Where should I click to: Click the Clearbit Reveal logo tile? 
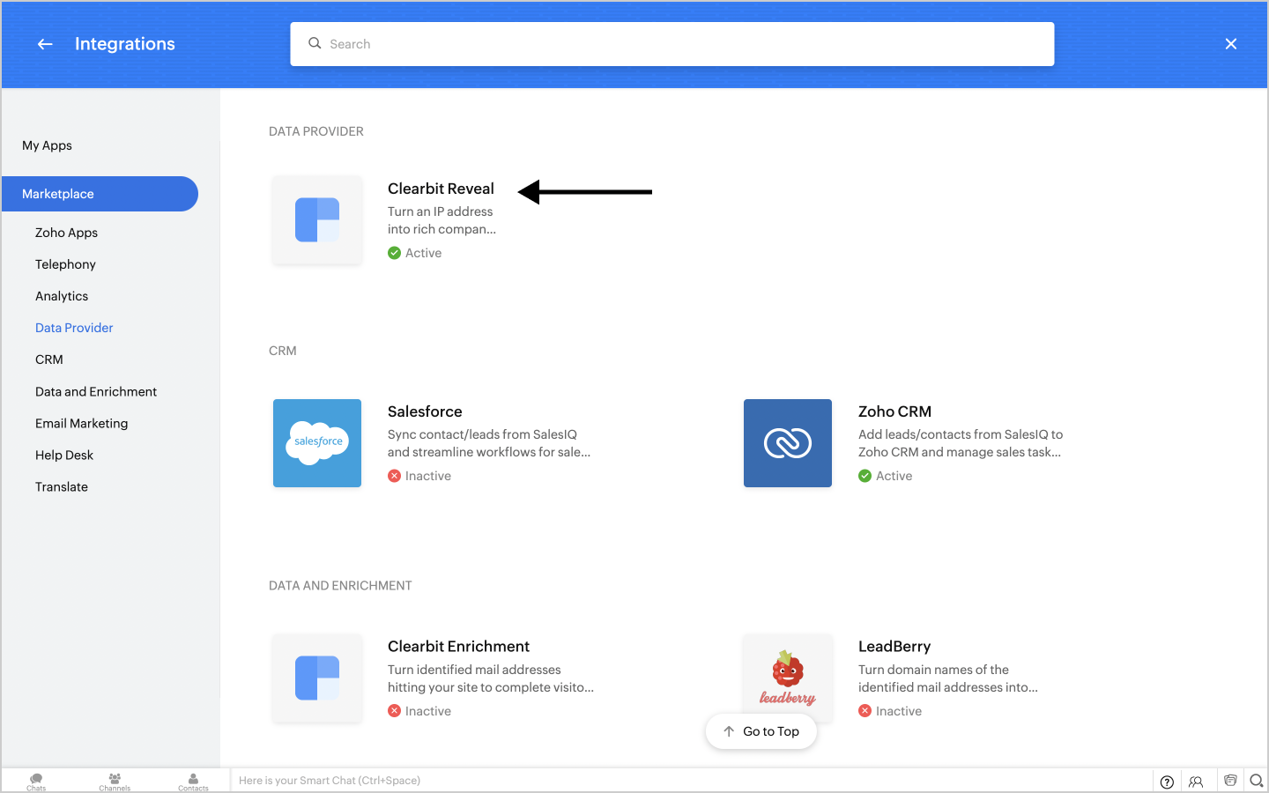coord(317,220)
